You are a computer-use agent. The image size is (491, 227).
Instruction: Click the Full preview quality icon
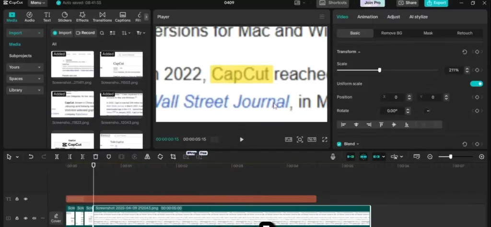(x=288, y=140)
